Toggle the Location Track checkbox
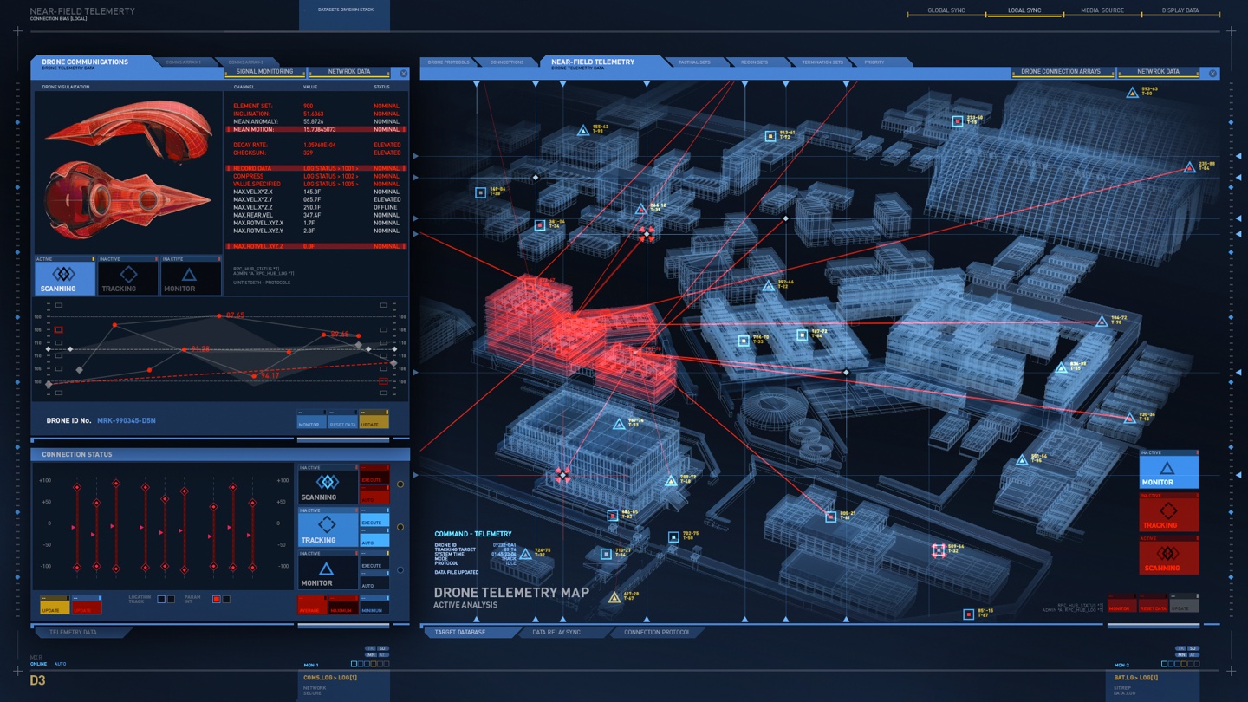This screenshot has height=702, width=1248. point(163,598)
